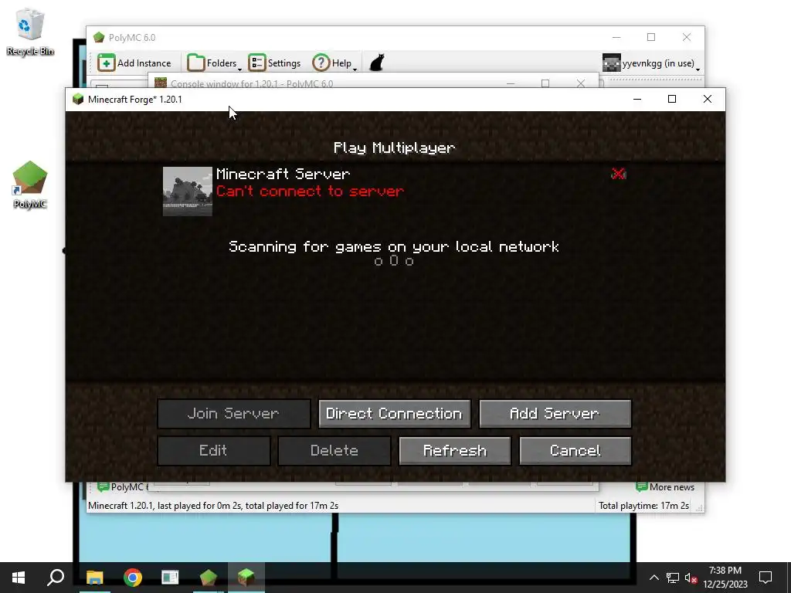Image resolution: width=791 pixels, height=593 pixels.
Task: Open the Windows notification center
Action: tap(766, 578)
